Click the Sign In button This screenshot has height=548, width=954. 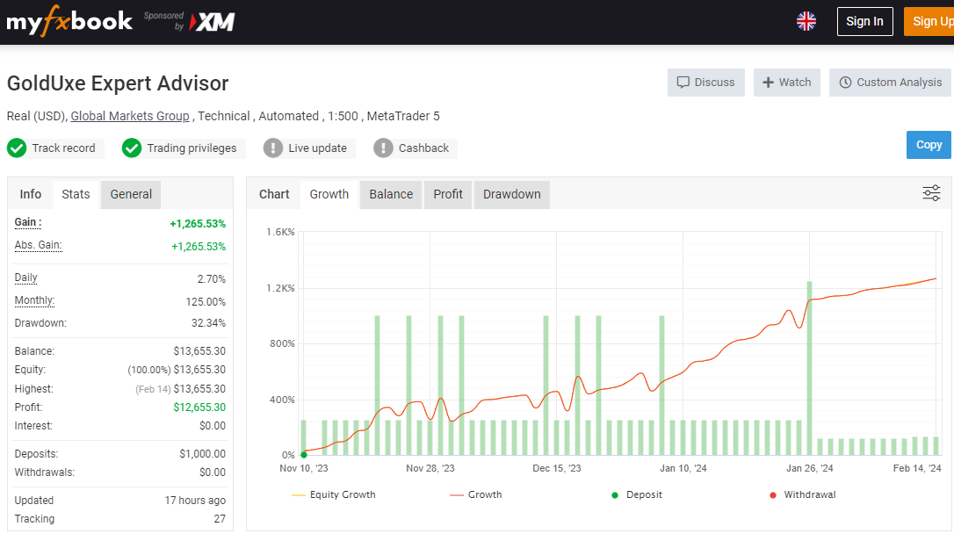864,21
